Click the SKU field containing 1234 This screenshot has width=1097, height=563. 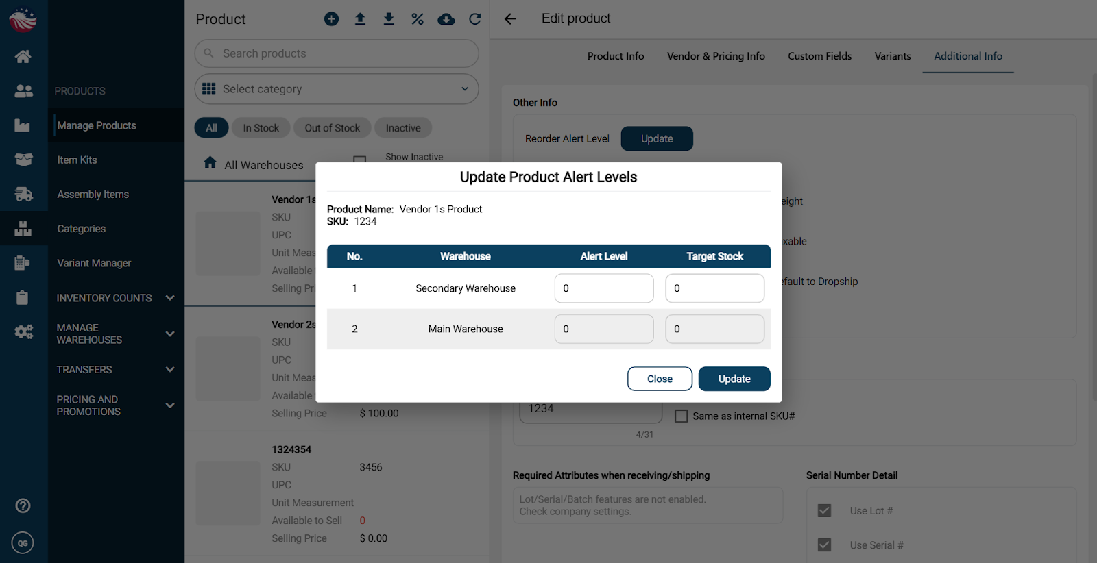pos(591,410)
